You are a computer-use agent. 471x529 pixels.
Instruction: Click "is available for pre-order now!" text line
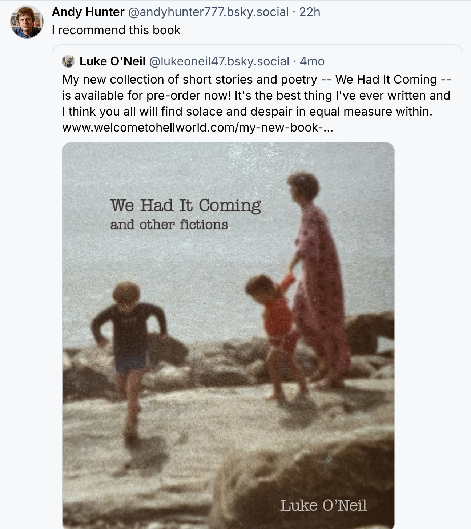tap(146, 96)
